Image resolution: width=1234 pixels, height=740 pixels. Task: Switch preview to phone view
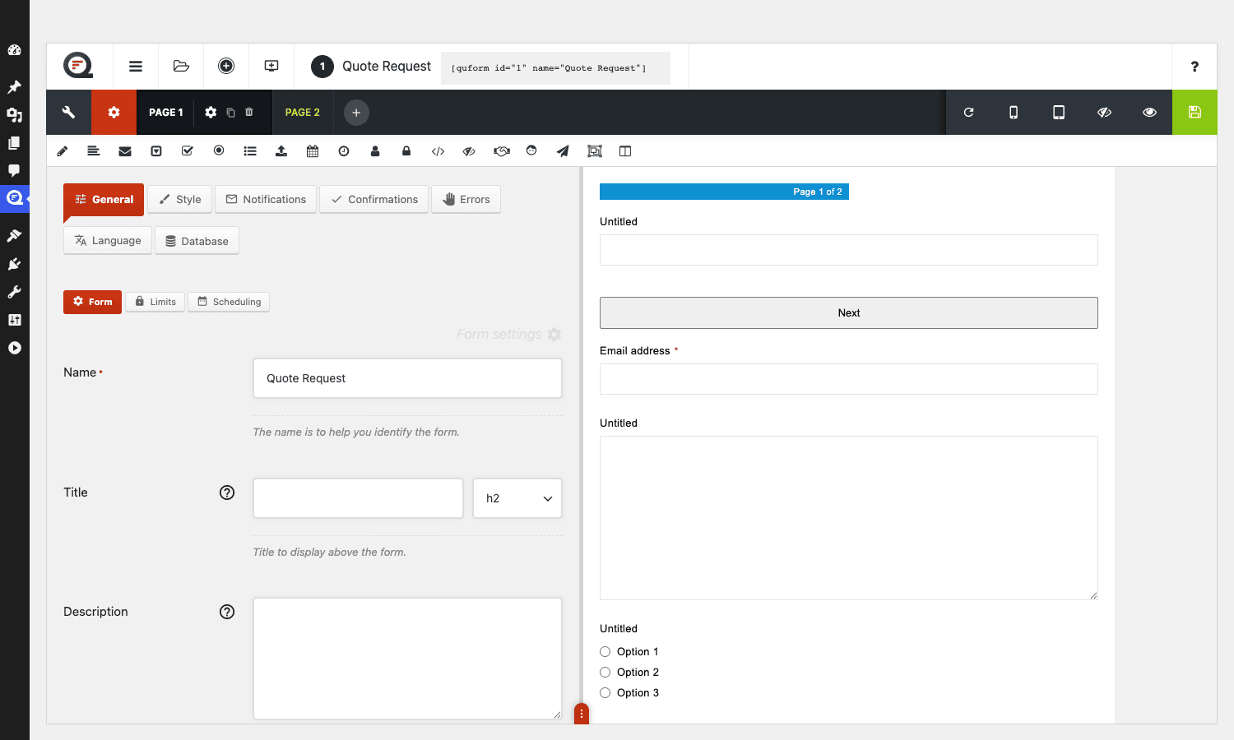(x=1014, y=113)
